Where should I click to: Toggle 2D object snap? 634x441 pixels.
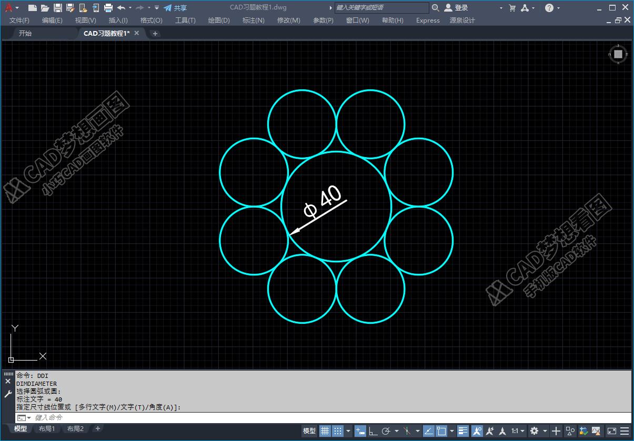(x=441, y=431)
